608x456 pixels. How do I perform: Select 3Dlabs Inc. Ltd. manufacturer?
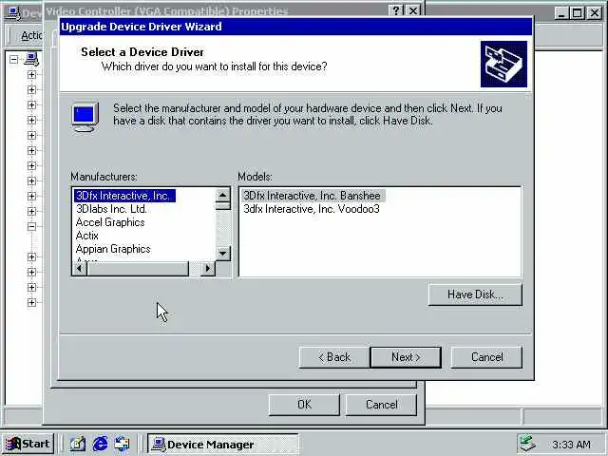pyautogui.click(x=111, y=209)
